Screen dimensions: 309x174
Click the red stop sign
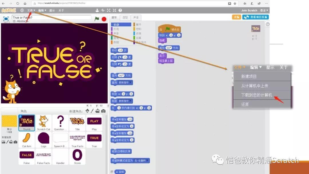point(104,19)
